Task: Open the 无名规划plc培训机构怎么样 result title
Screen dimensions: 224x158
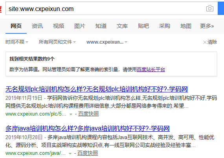Action: click(x=97, y=89)
